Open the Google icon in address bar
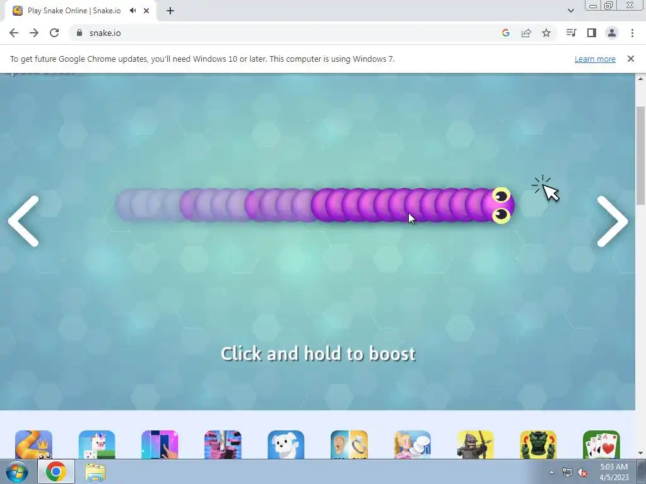 click(506, 33)
